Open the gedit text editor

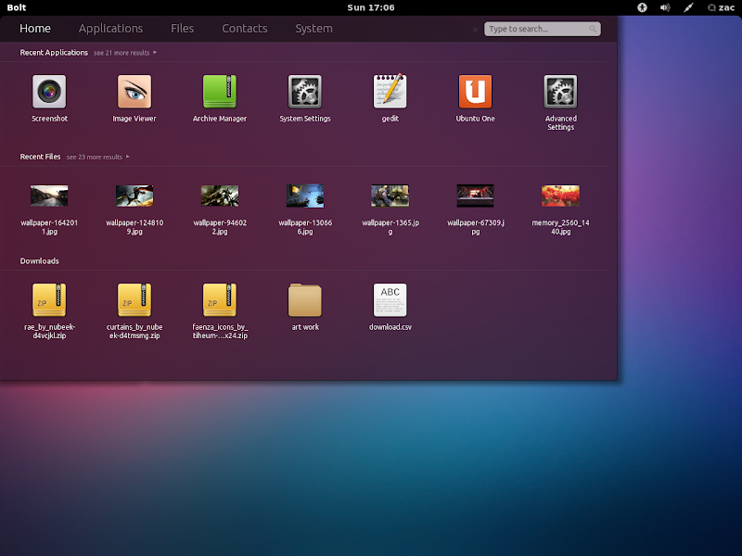point(390,93)
